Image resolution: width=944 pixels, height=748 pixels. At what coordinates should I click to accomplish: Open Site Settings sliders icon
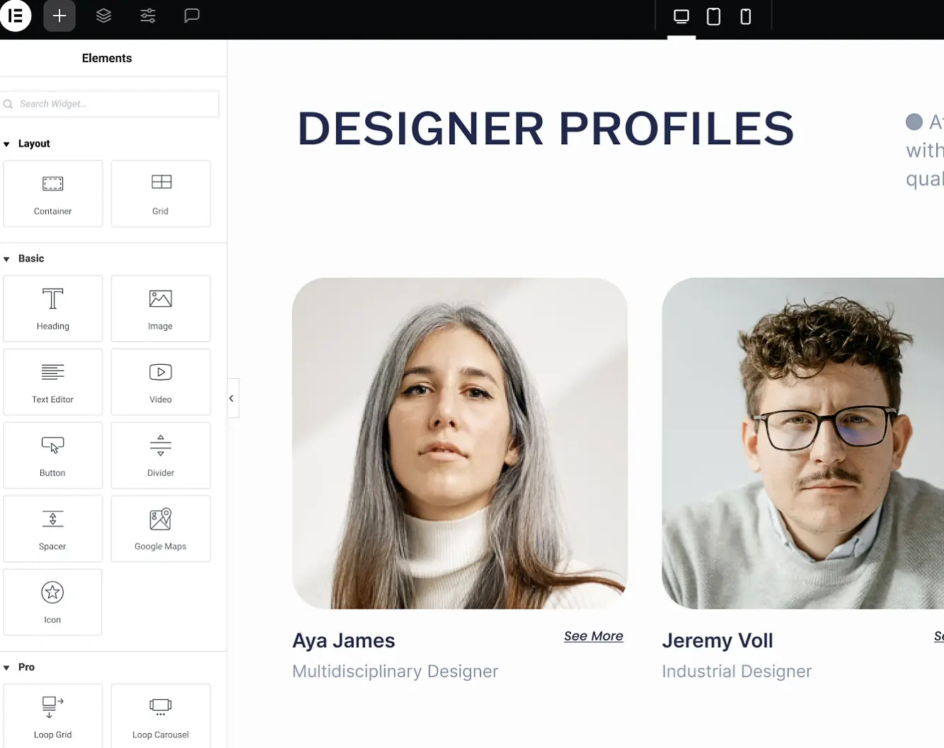[x=148, y=16]
